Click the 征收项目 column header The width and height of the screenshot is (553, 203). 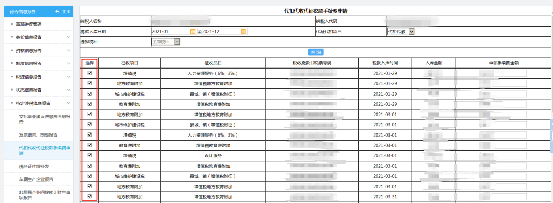click(x=130, y=63)
